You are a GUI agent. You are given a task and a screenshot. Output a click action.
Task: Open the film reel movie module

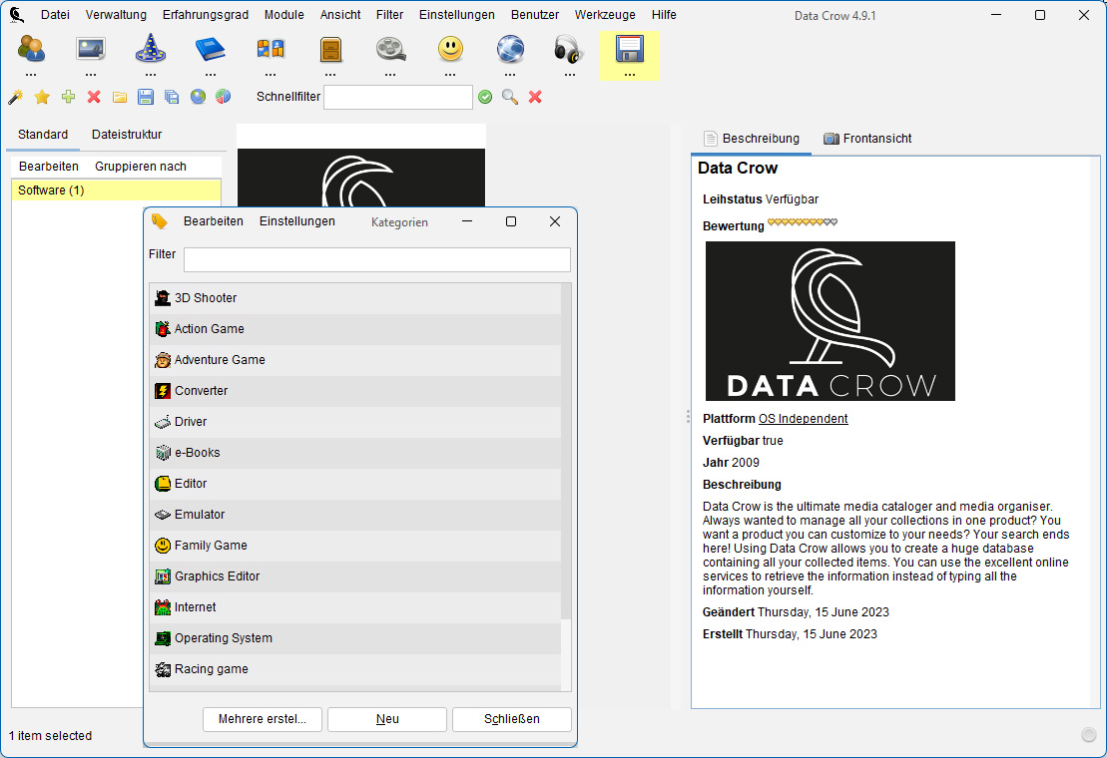pos(390,49)
